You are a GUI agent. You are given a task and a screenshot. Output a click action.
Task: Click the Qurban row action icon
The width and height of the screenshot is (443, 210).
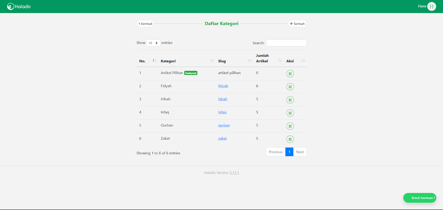(x=290, y=126)
